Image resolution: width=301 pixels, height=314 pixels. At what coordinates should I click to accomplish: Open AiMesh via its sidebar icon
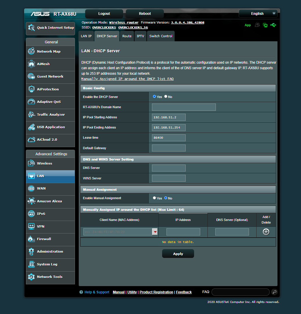(x=31, y=64)
